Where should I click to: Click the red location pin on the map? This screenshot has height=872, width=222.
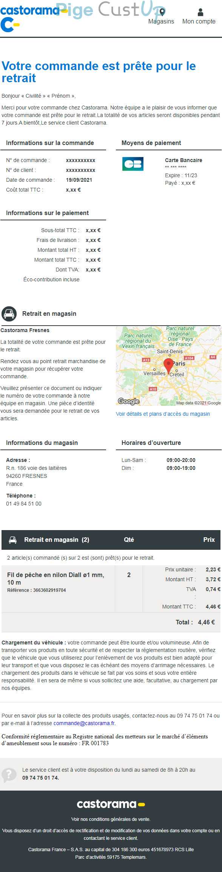click(x=168, y=366)
